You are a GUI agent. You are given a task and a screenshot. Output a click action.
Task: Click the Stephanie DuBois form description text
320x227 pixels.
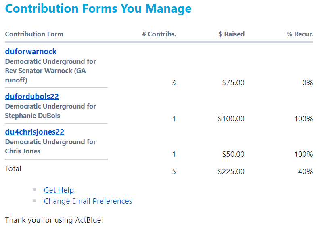pyautogui.click(x=50, y=111)
